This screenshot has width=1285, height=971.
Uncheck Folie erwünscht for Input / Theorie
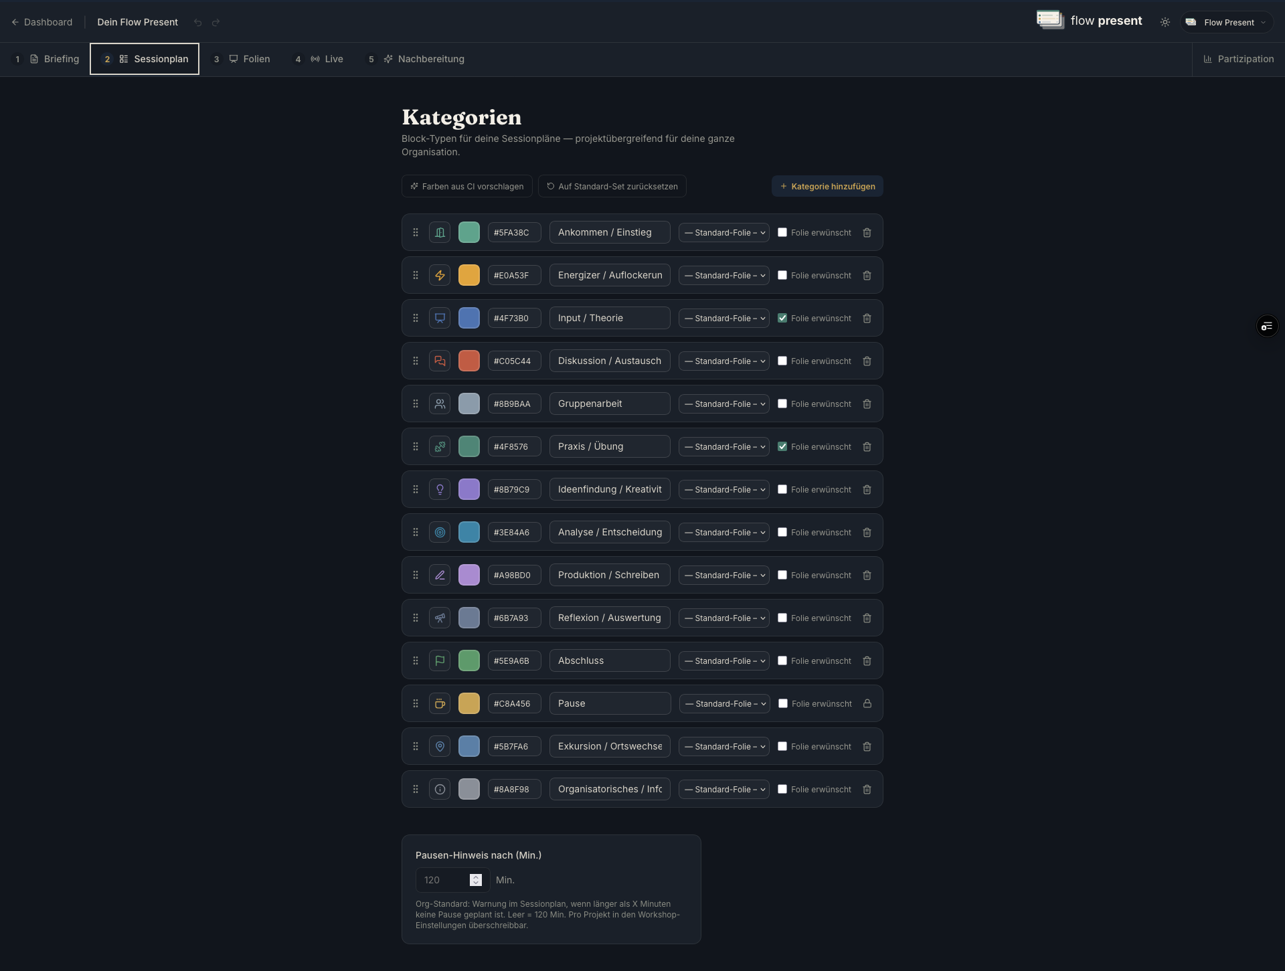pyautogui.click(x=782, y=318)
